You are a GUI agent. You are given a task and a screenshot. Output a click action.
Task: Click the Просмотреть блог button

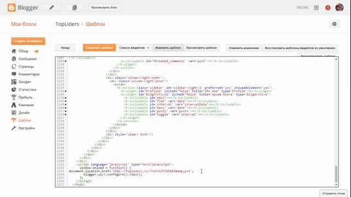(104, 7)
